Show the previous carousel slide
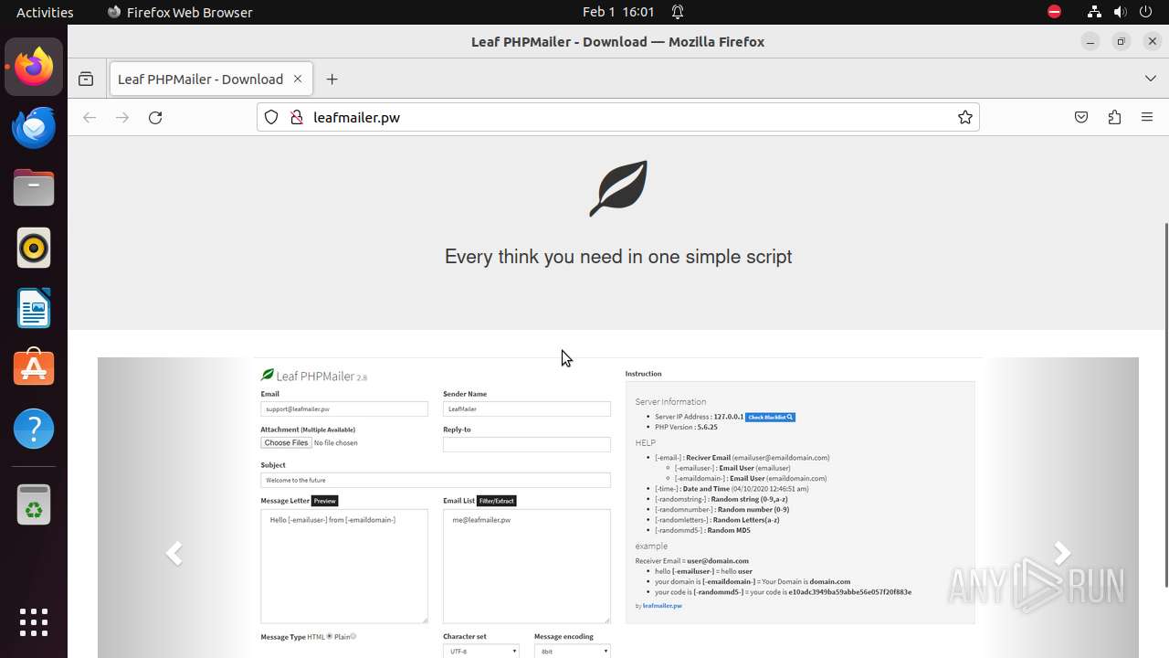Image resolution: width=1169 pixels, height=658 pixels. (174, 553)
